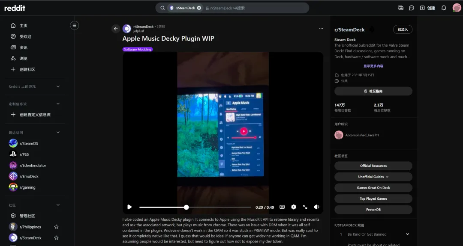Open r/Philippines community link
The width and height of the screenshot is (463, 246).
point(30,227)
